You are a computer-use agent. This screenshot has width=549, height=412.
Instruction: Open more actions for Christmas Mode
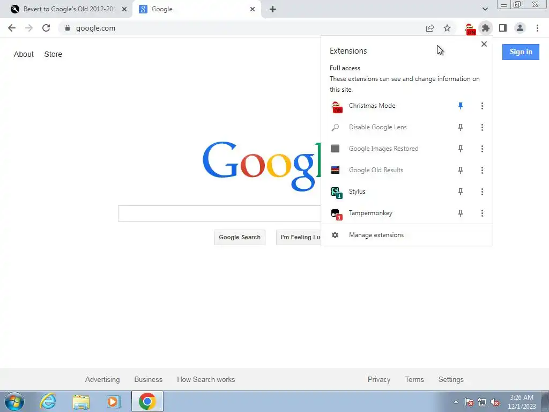[482, 106]
